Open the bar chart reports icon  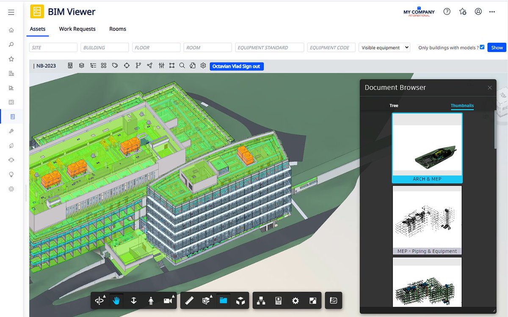coord(11,88)
